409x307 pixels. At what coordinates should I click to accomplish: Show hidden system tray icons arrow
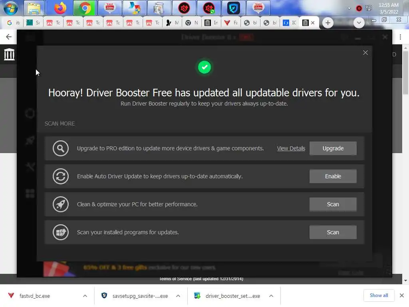[349, 8]
